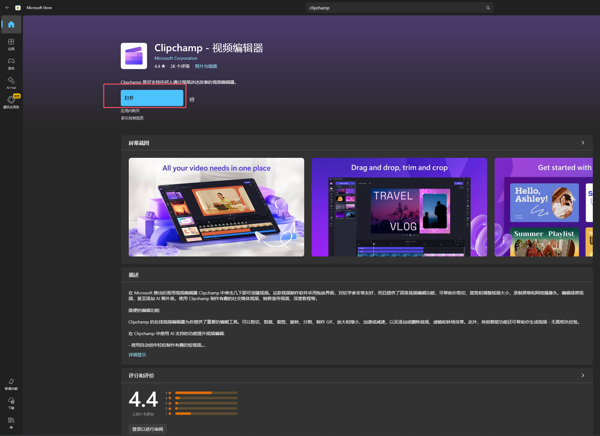Open Tencent app store (腾讯应用宝) sidebar icon
The image size is (600, 436).
click(11, 102)
